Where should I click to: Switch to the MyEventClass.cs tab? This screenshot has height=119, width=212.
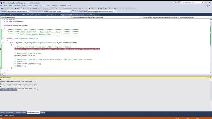pos(51,15)
